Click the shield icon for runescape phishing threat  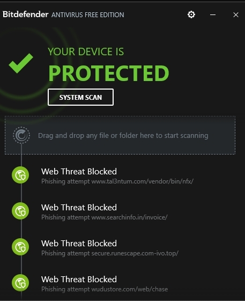20,247
